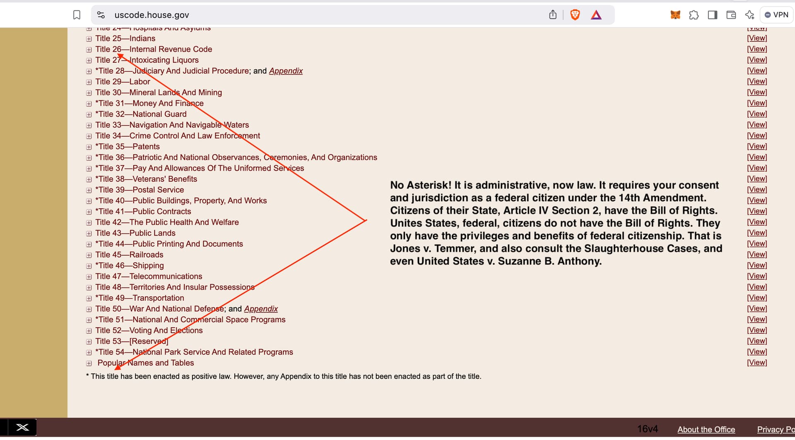Toggle the browser sidebar panel

point(712,15)
